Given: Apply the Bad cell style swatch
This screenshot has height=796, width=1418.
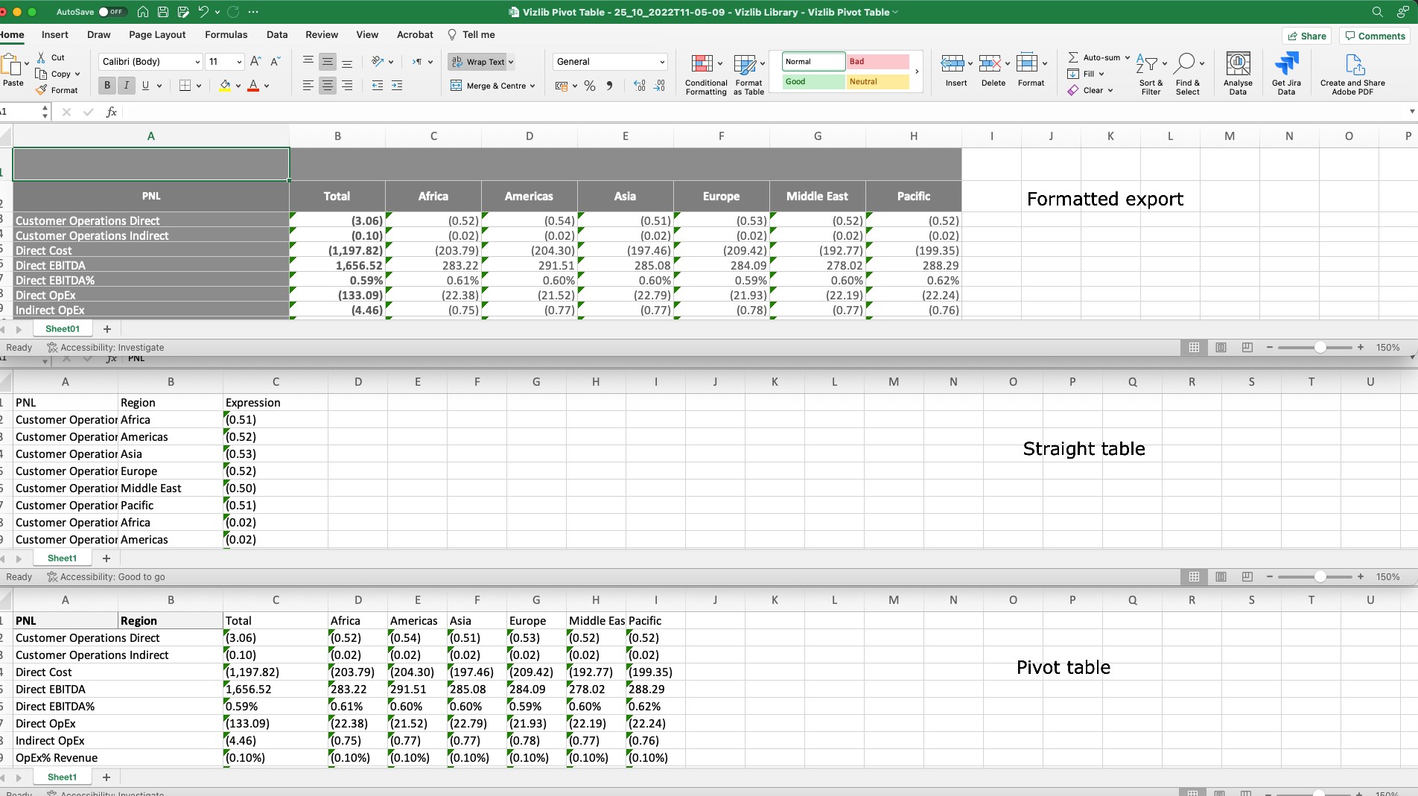Looking at the screenshot, I should [878, 62].
